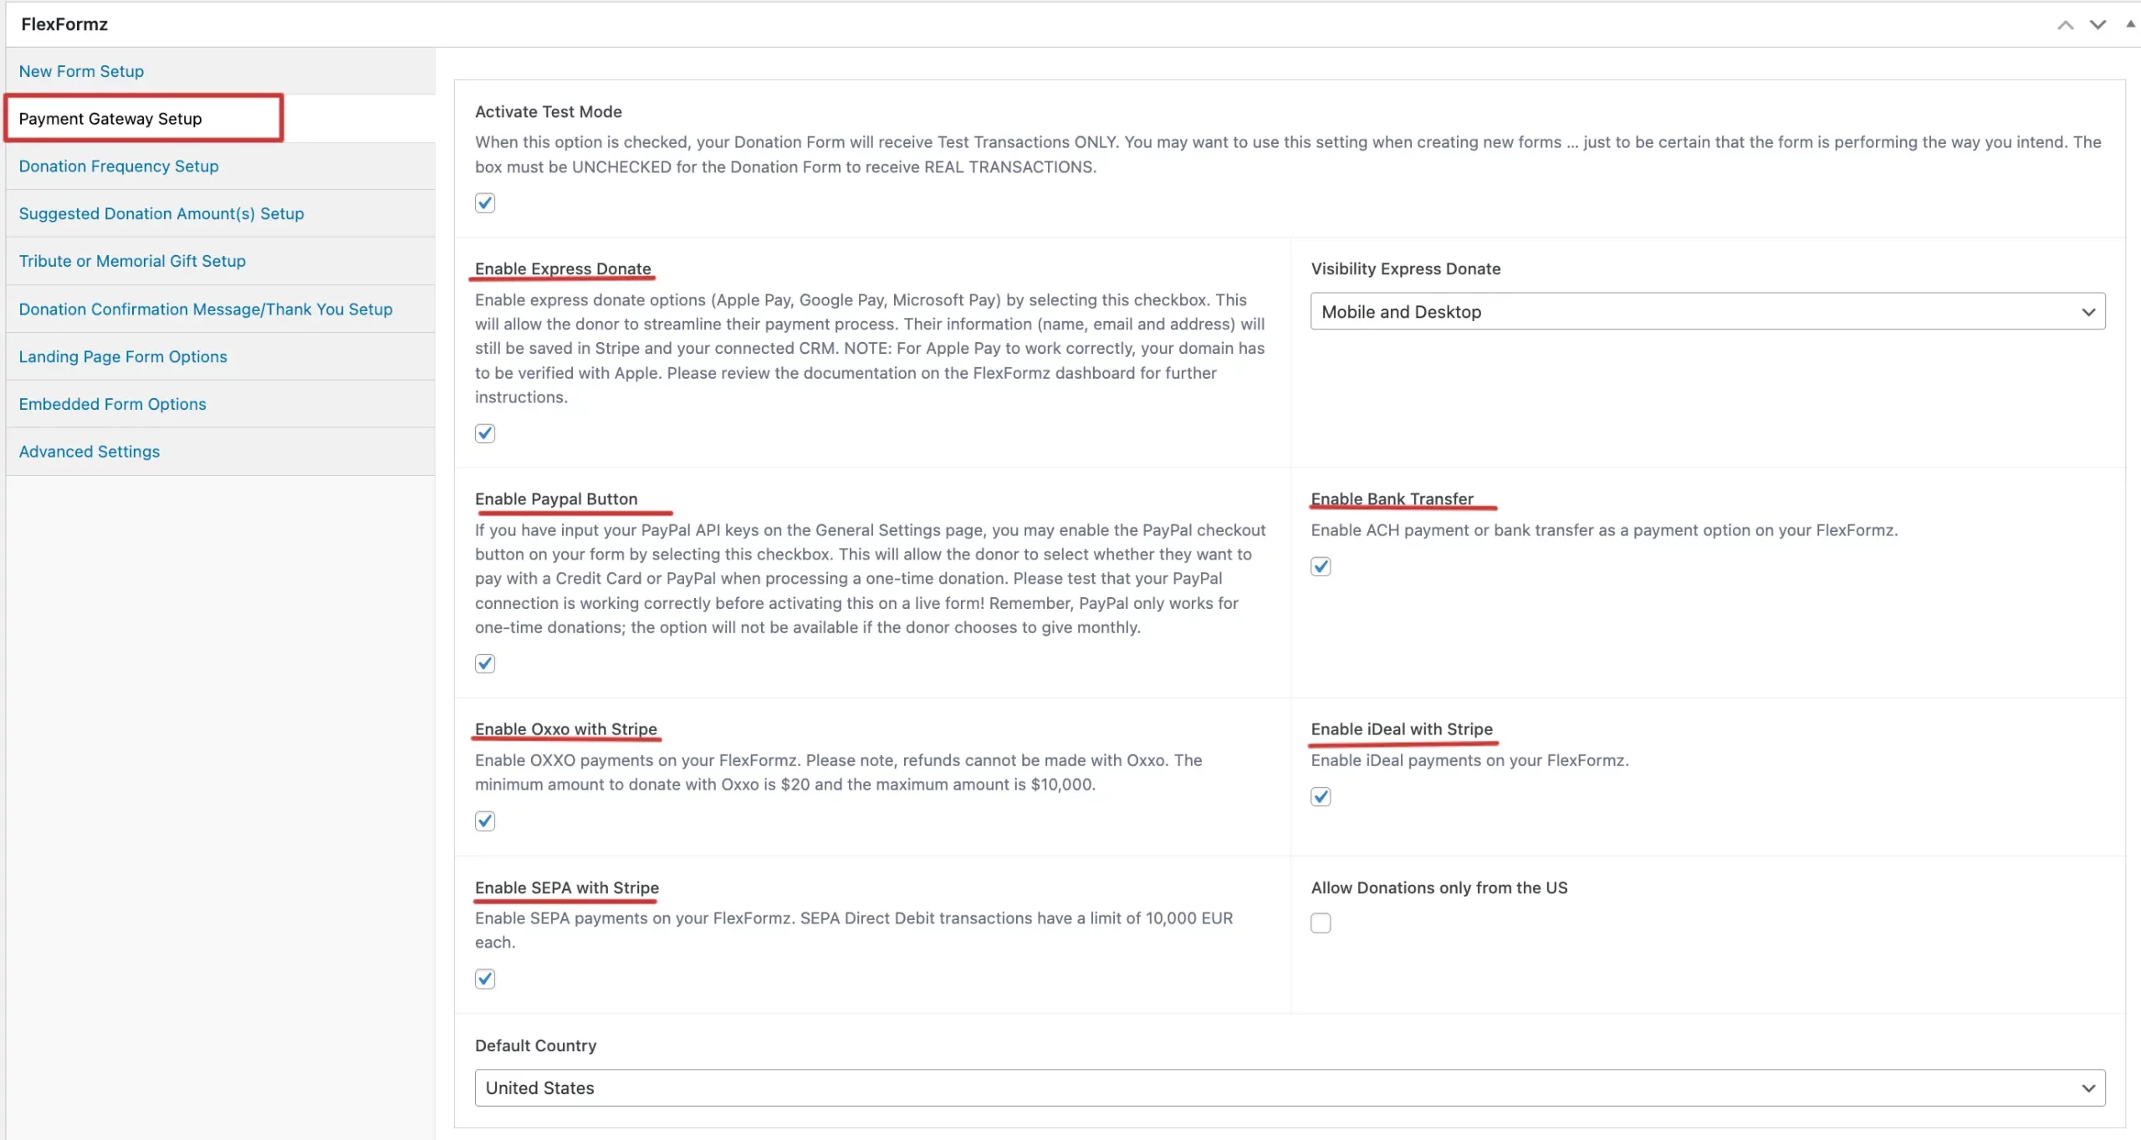Select Payment Gateway Setup tab
Image resolution: width=2141 pixels, height=1140 pixels.
point(110,119)
